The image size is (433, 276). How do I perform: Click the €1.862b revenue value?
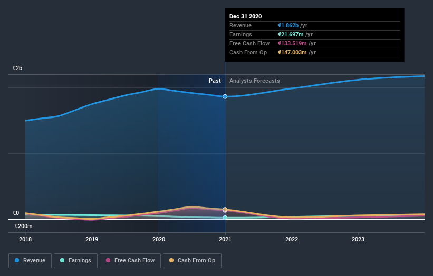click(288, 25)
